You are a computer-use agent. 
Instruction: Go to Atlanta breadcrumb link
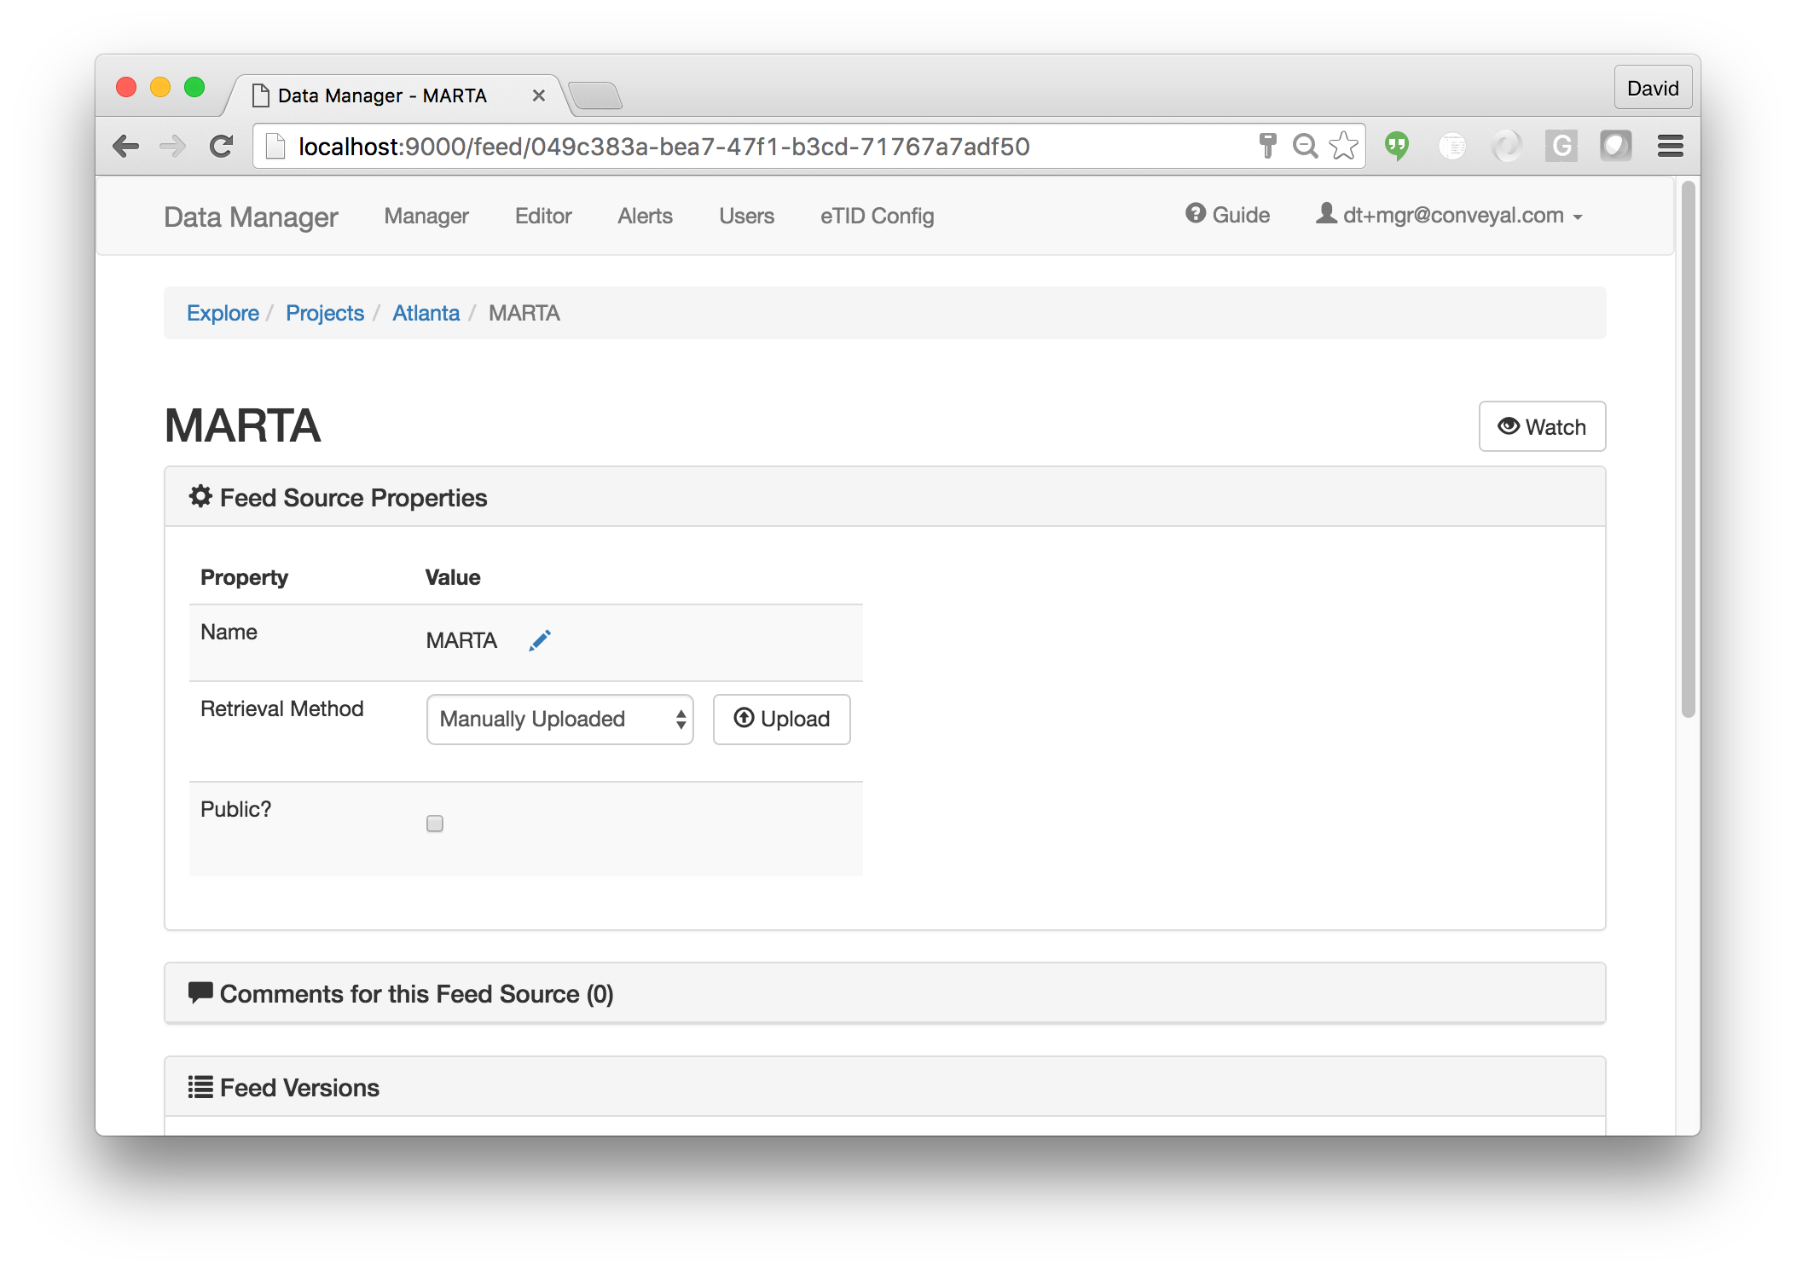click(426, 313)
